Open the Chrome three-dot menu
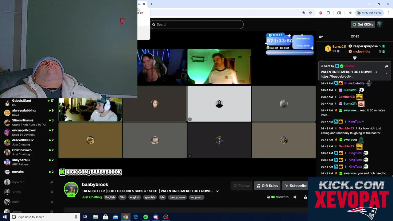The width and height of the screenshot is (393, 221). point(389,13)
